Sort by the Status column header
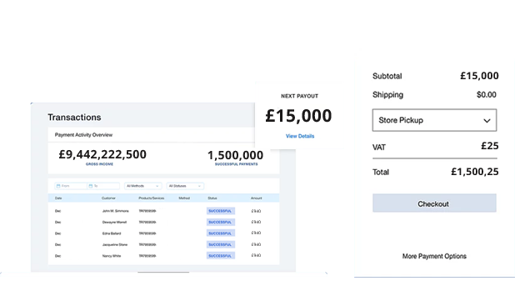This screenshot has width=515, height=301. 212,198
